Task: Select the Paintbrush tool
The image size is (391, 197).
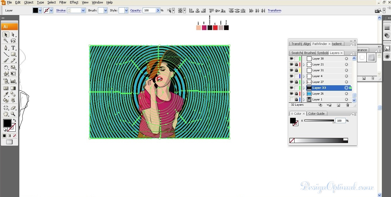Action: [6, 60]
